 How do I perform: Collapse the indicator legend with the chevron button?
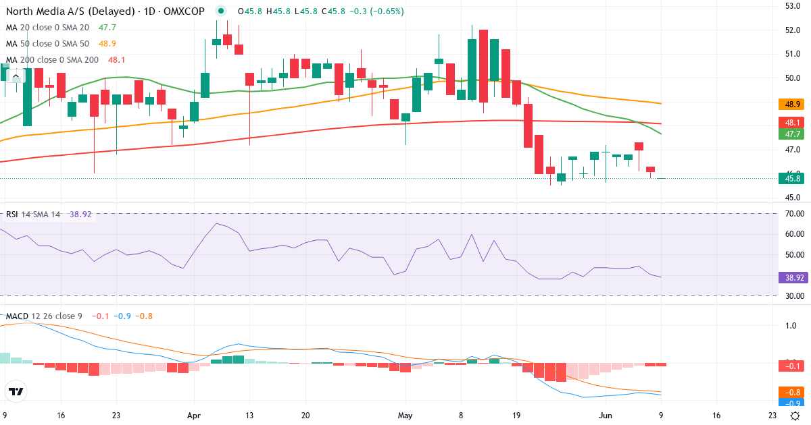click(x=16, y=76)
